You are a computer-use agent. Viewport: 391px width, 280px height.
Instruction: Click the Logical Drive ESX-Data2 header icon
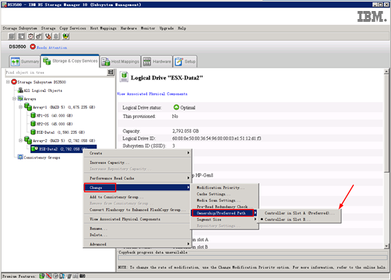(x=124, y=77)
